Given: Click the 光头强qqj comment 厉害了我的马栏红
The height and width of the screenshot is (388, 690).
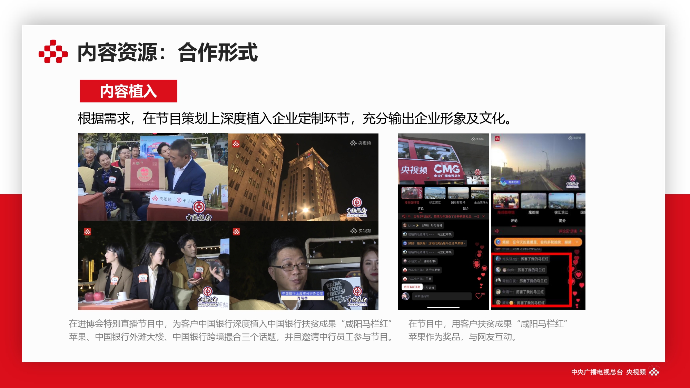Looking at the screenshot, I should (x=522, y=259).
